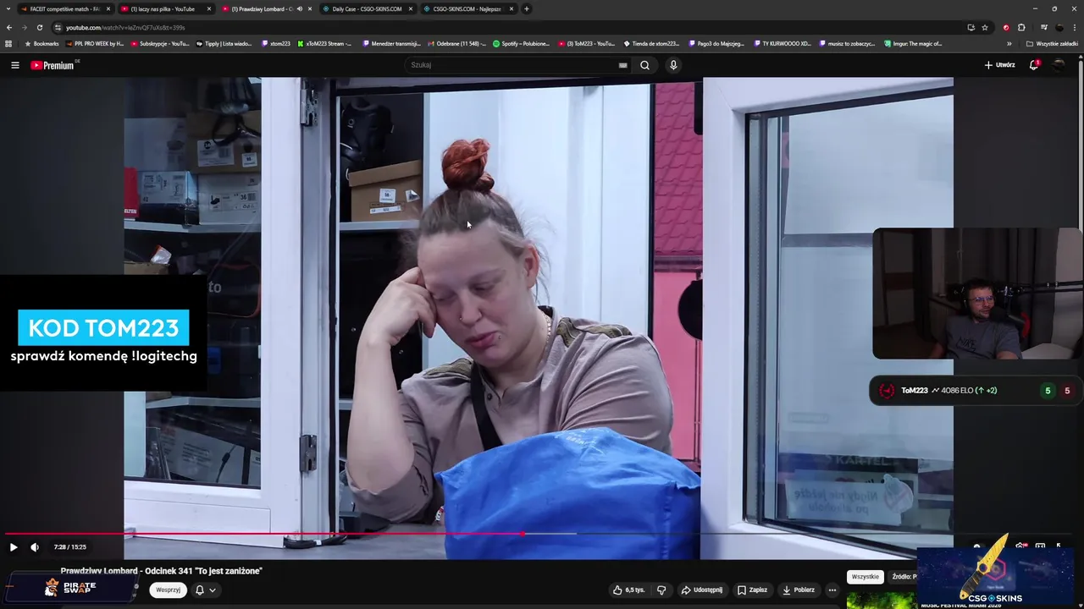Start voice search with microphone icon
Screen dimensions: 1084x609
coord(673,65)
